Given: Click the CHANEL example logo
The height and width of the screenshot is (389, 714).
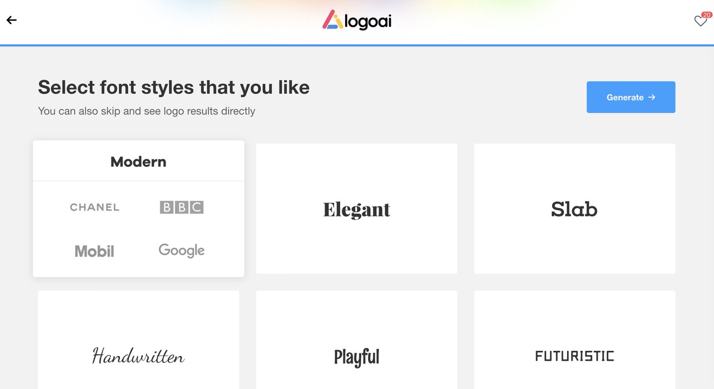Looking at the screenshot, I should (x=95, y=207).
